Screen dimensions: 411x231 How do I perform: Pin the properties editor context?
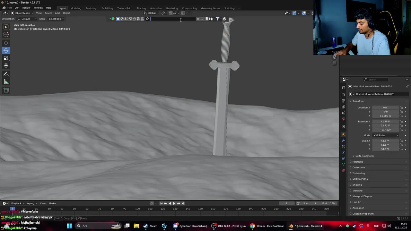click(407, 86)
